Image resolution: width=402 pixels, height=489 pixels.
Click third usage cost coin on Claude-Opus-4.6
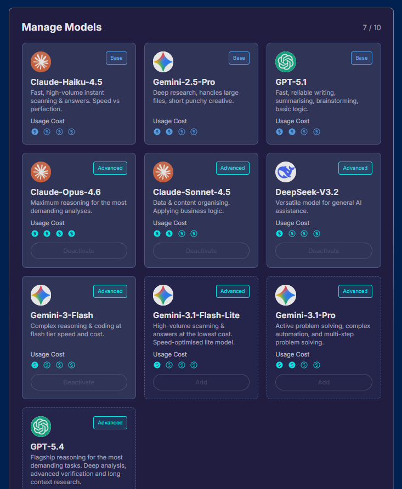click(59, 234)
